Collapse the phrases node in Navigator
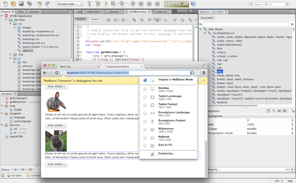Image resolution: width=296 pixels, height=183 pixels. [x=2, y=125]
